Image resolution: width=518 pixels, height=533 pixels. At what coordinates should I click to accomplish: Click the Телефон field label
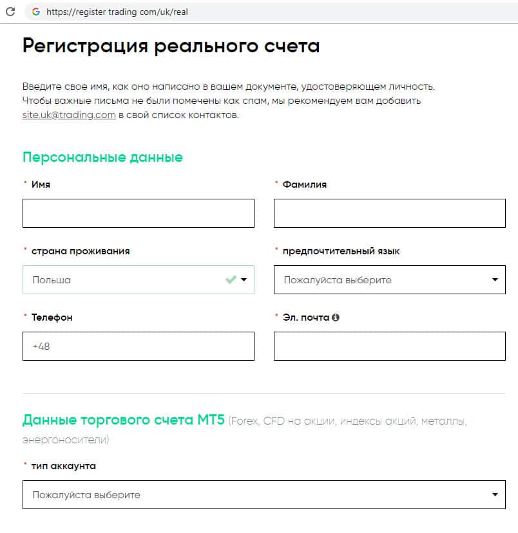[x=52, y=317]
